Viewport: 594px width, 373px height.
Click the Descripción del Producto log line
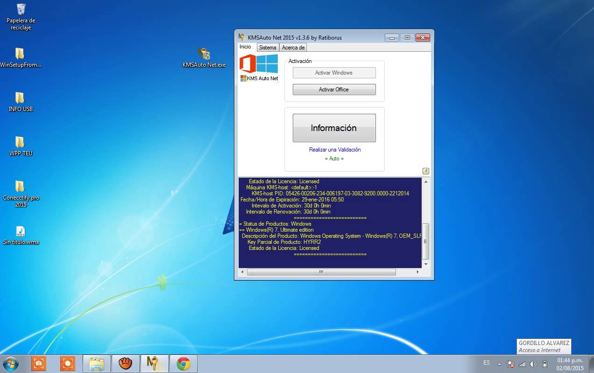332,236
